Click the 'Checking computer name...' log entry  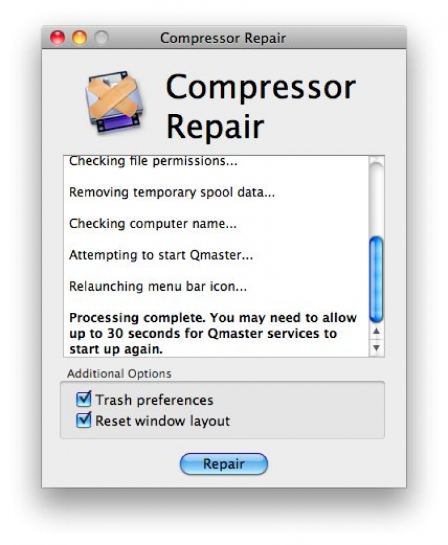point(153,224)
